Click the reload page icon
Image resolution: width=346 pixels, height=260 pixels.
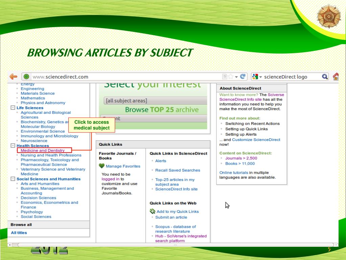click(x=243, y=77)
